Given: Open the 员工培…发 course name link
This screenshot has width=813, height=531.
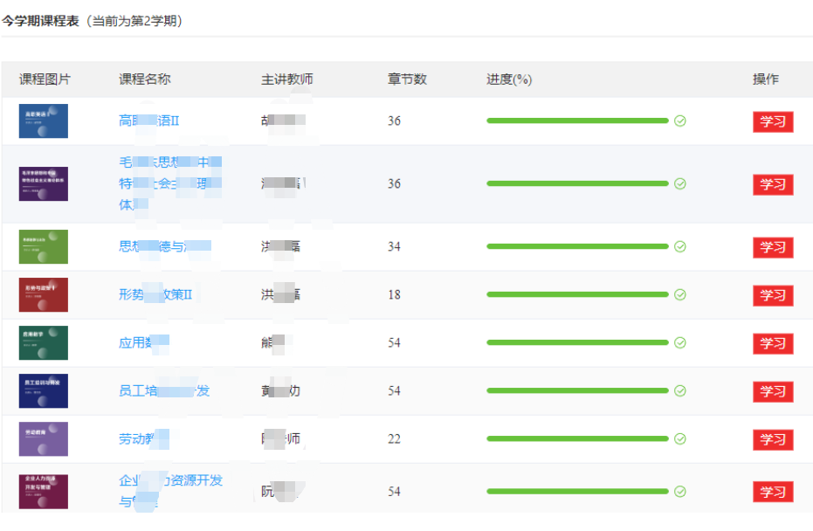Looking at the screenshot, I should click(x=164, y=390).
